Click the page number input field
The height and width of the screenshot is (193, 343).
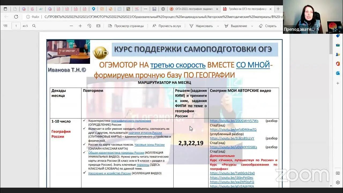pos(16,26)
